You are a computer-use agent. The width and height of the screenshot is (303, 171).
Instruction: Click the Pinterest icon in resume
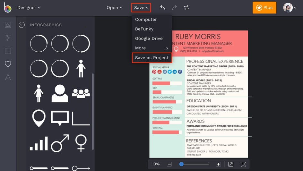[154, 72]
